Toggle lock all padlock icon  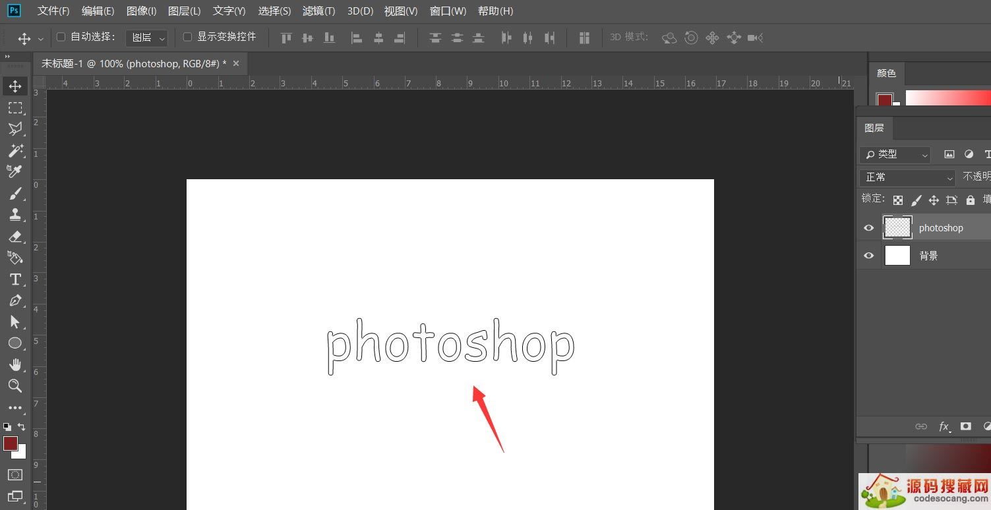coord(970,200)
